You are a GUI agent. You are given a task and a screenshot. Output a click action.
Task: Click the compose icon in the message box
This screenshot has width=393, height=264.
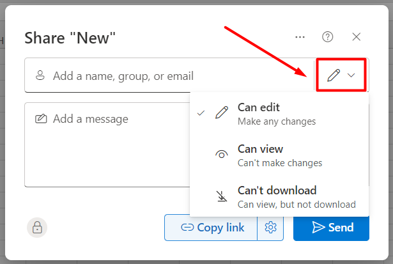[41, 119]
